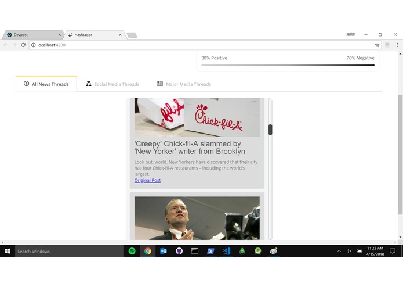403x287 pixels.
Task: Click the muted volume tray icon
Action: point(349,251)
